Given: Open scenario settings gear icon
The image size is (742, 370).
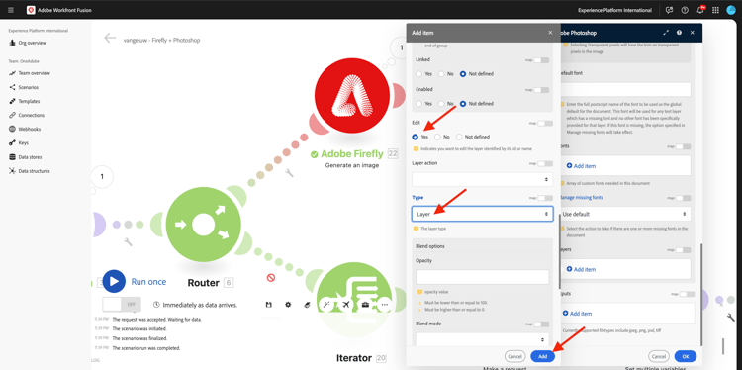Looking at the screenshot, I should (288, 305).
